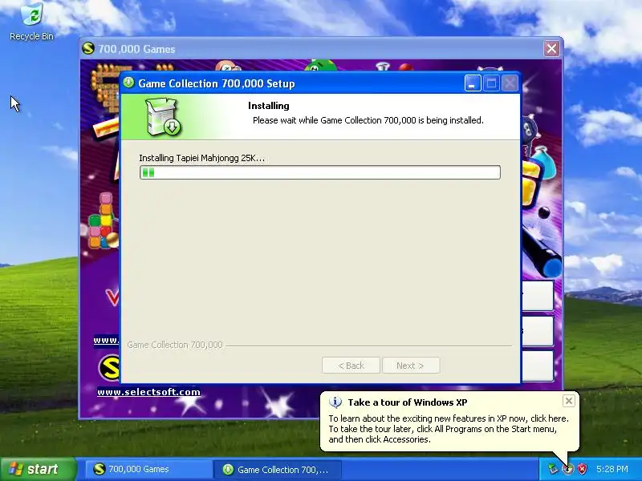
Task: Switch to Game Collection 700,... taskbar item
Action: [x=277, y=469]
